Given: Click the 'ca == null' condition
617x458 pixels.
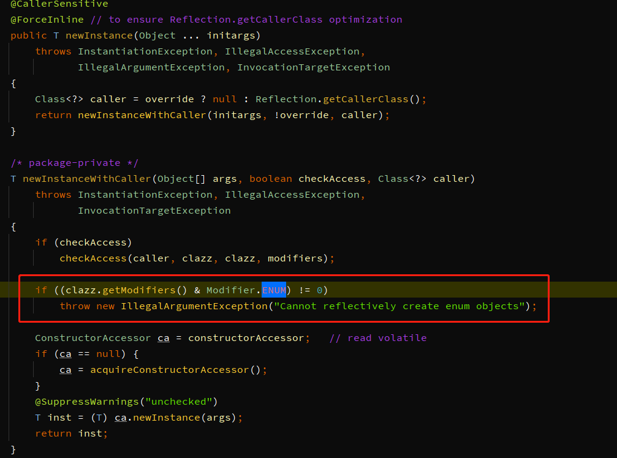Looking at the screenshot, I should pos(89,354).
